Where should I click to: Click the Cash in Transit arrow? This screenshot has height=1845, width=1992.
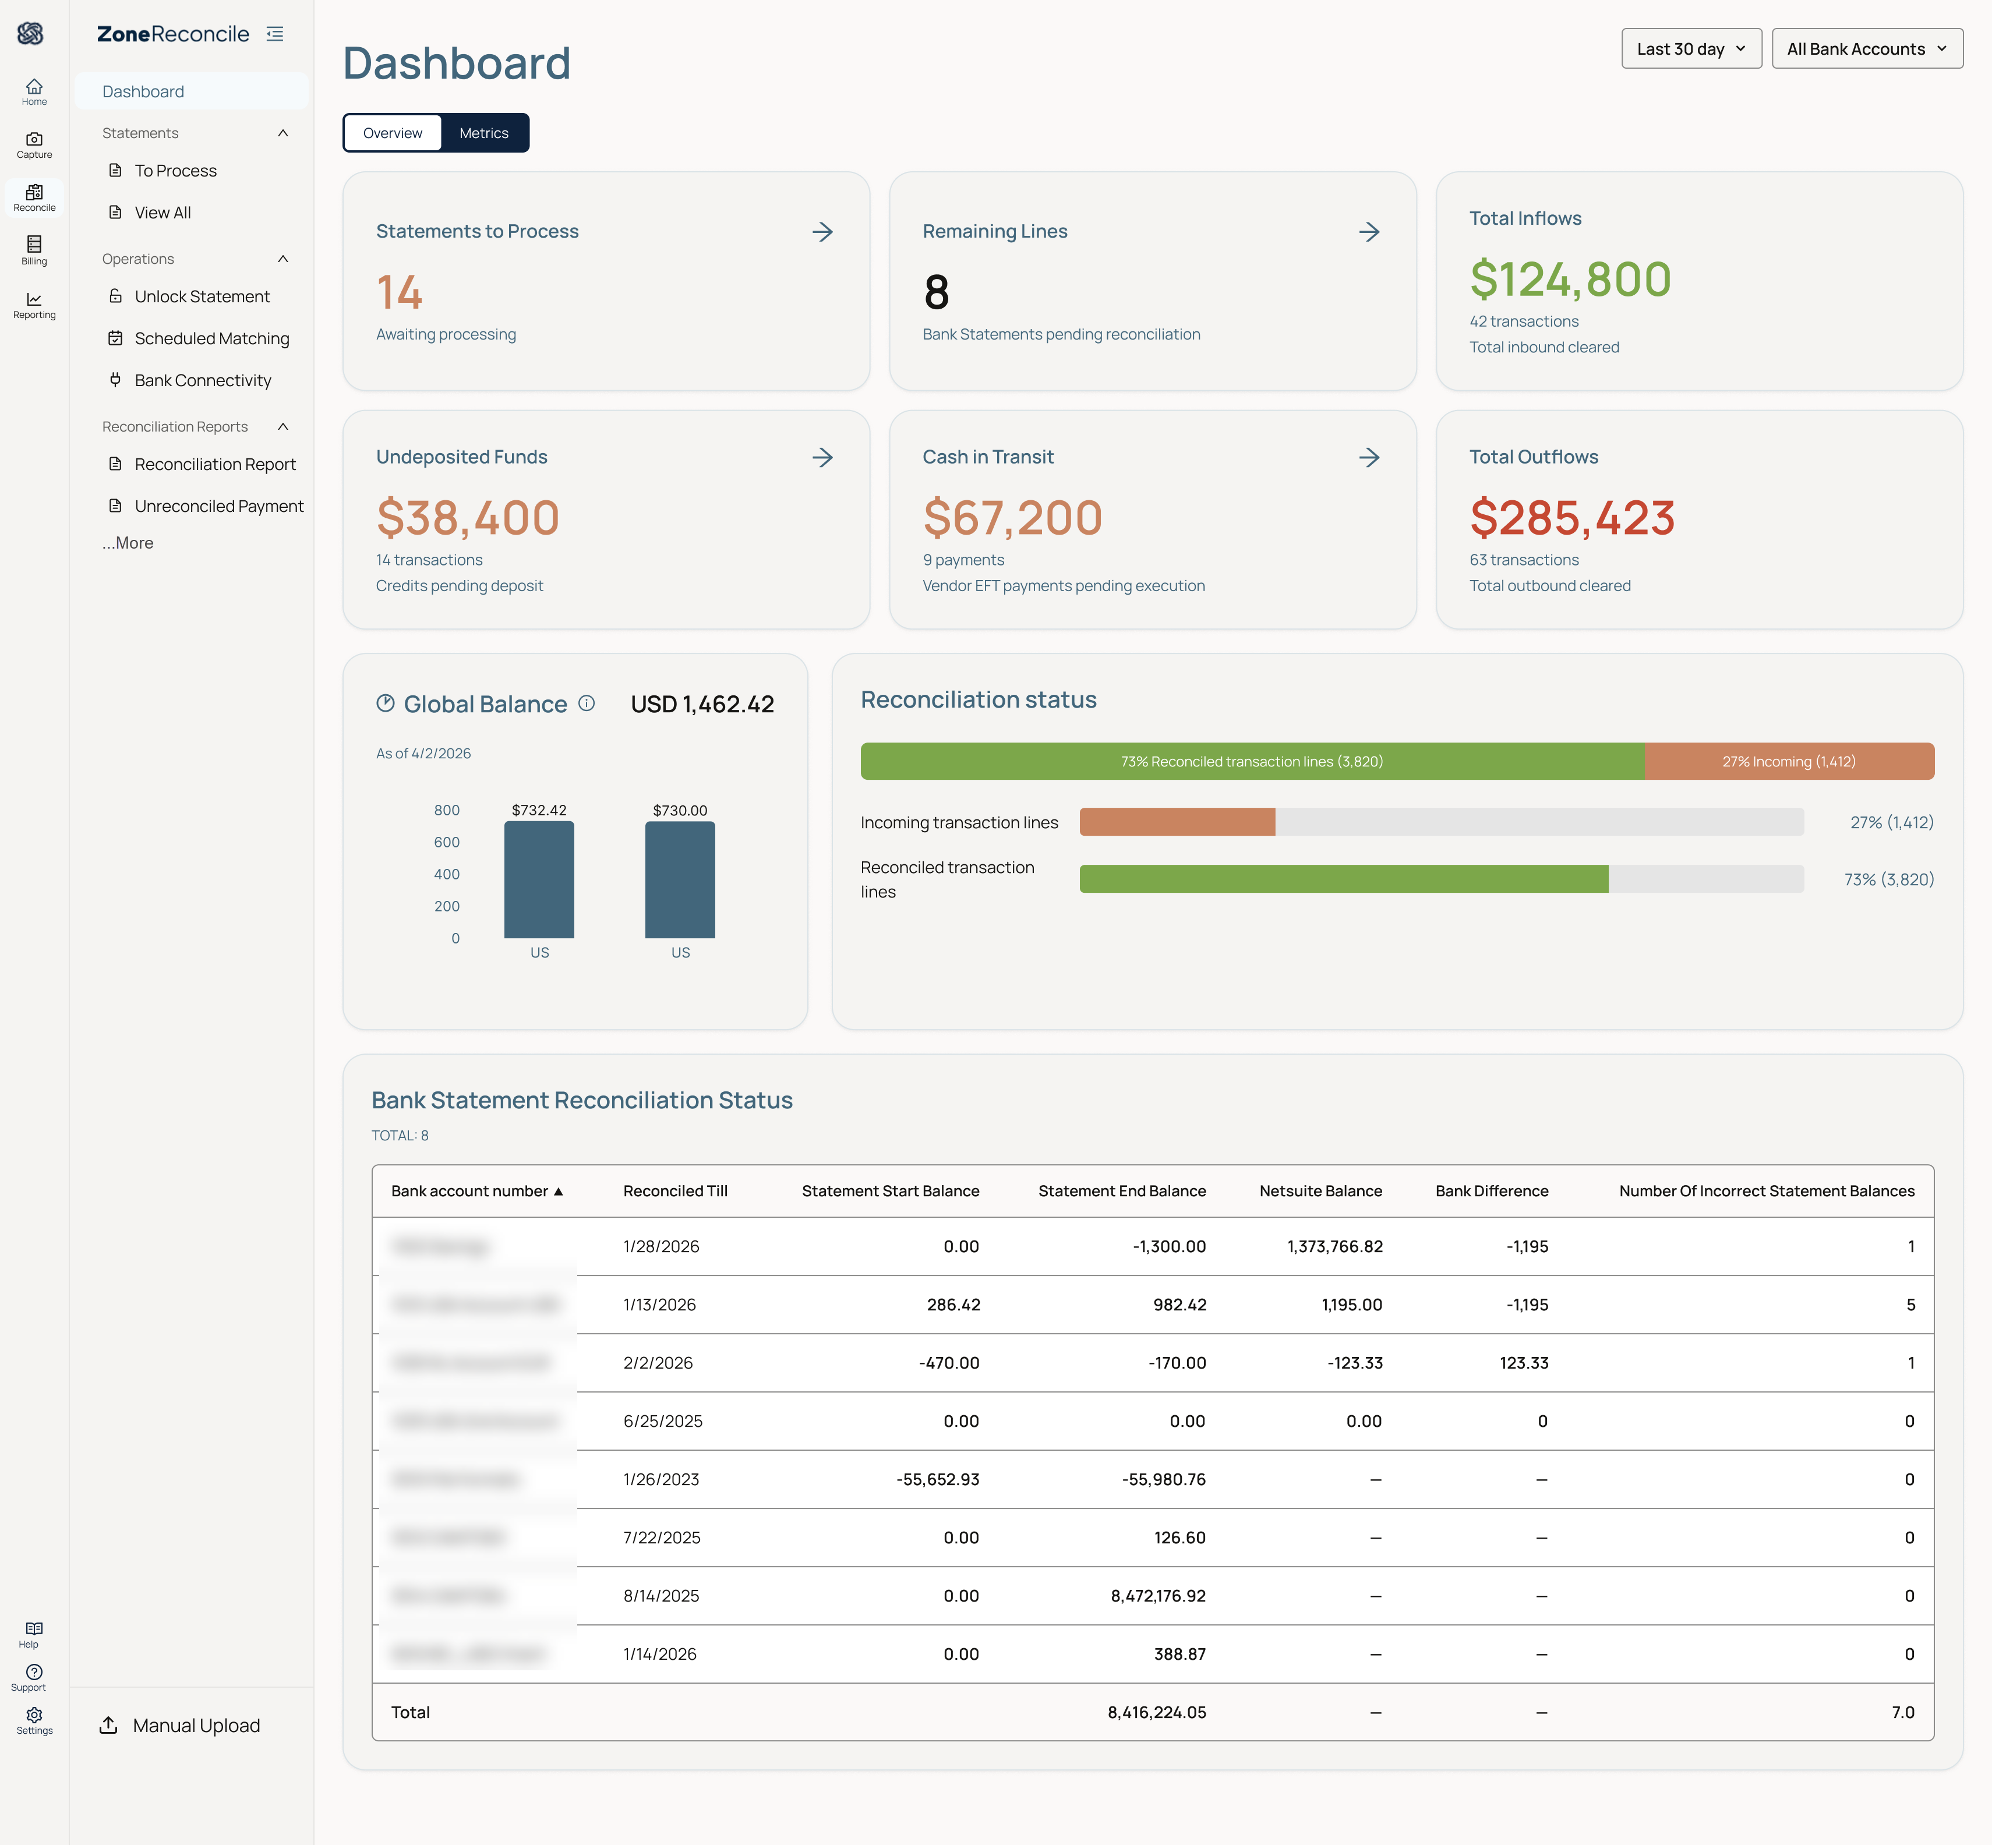coord(1369,457)
